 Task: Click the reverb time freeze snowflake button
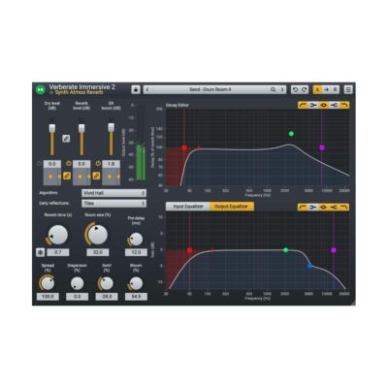point(41,252)
